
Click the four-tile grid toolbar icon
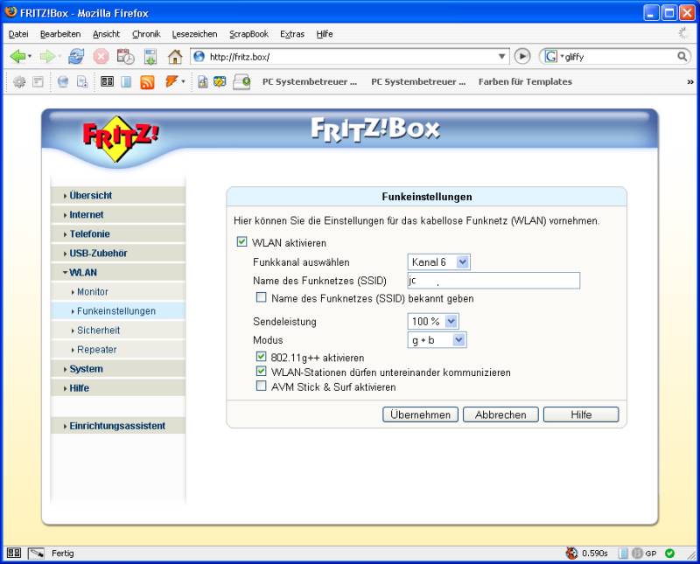(x=107, y=81)
